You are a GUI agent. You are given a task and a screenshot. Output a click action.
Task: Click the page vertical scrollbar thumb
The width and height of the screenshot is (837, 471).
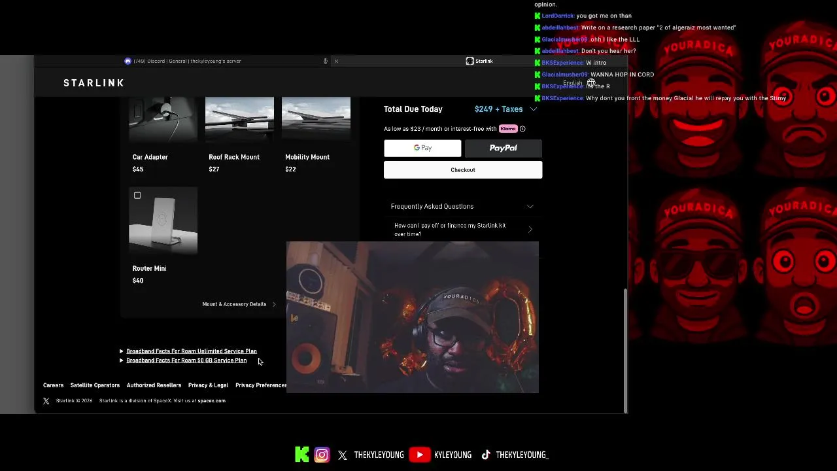[626, 350]
